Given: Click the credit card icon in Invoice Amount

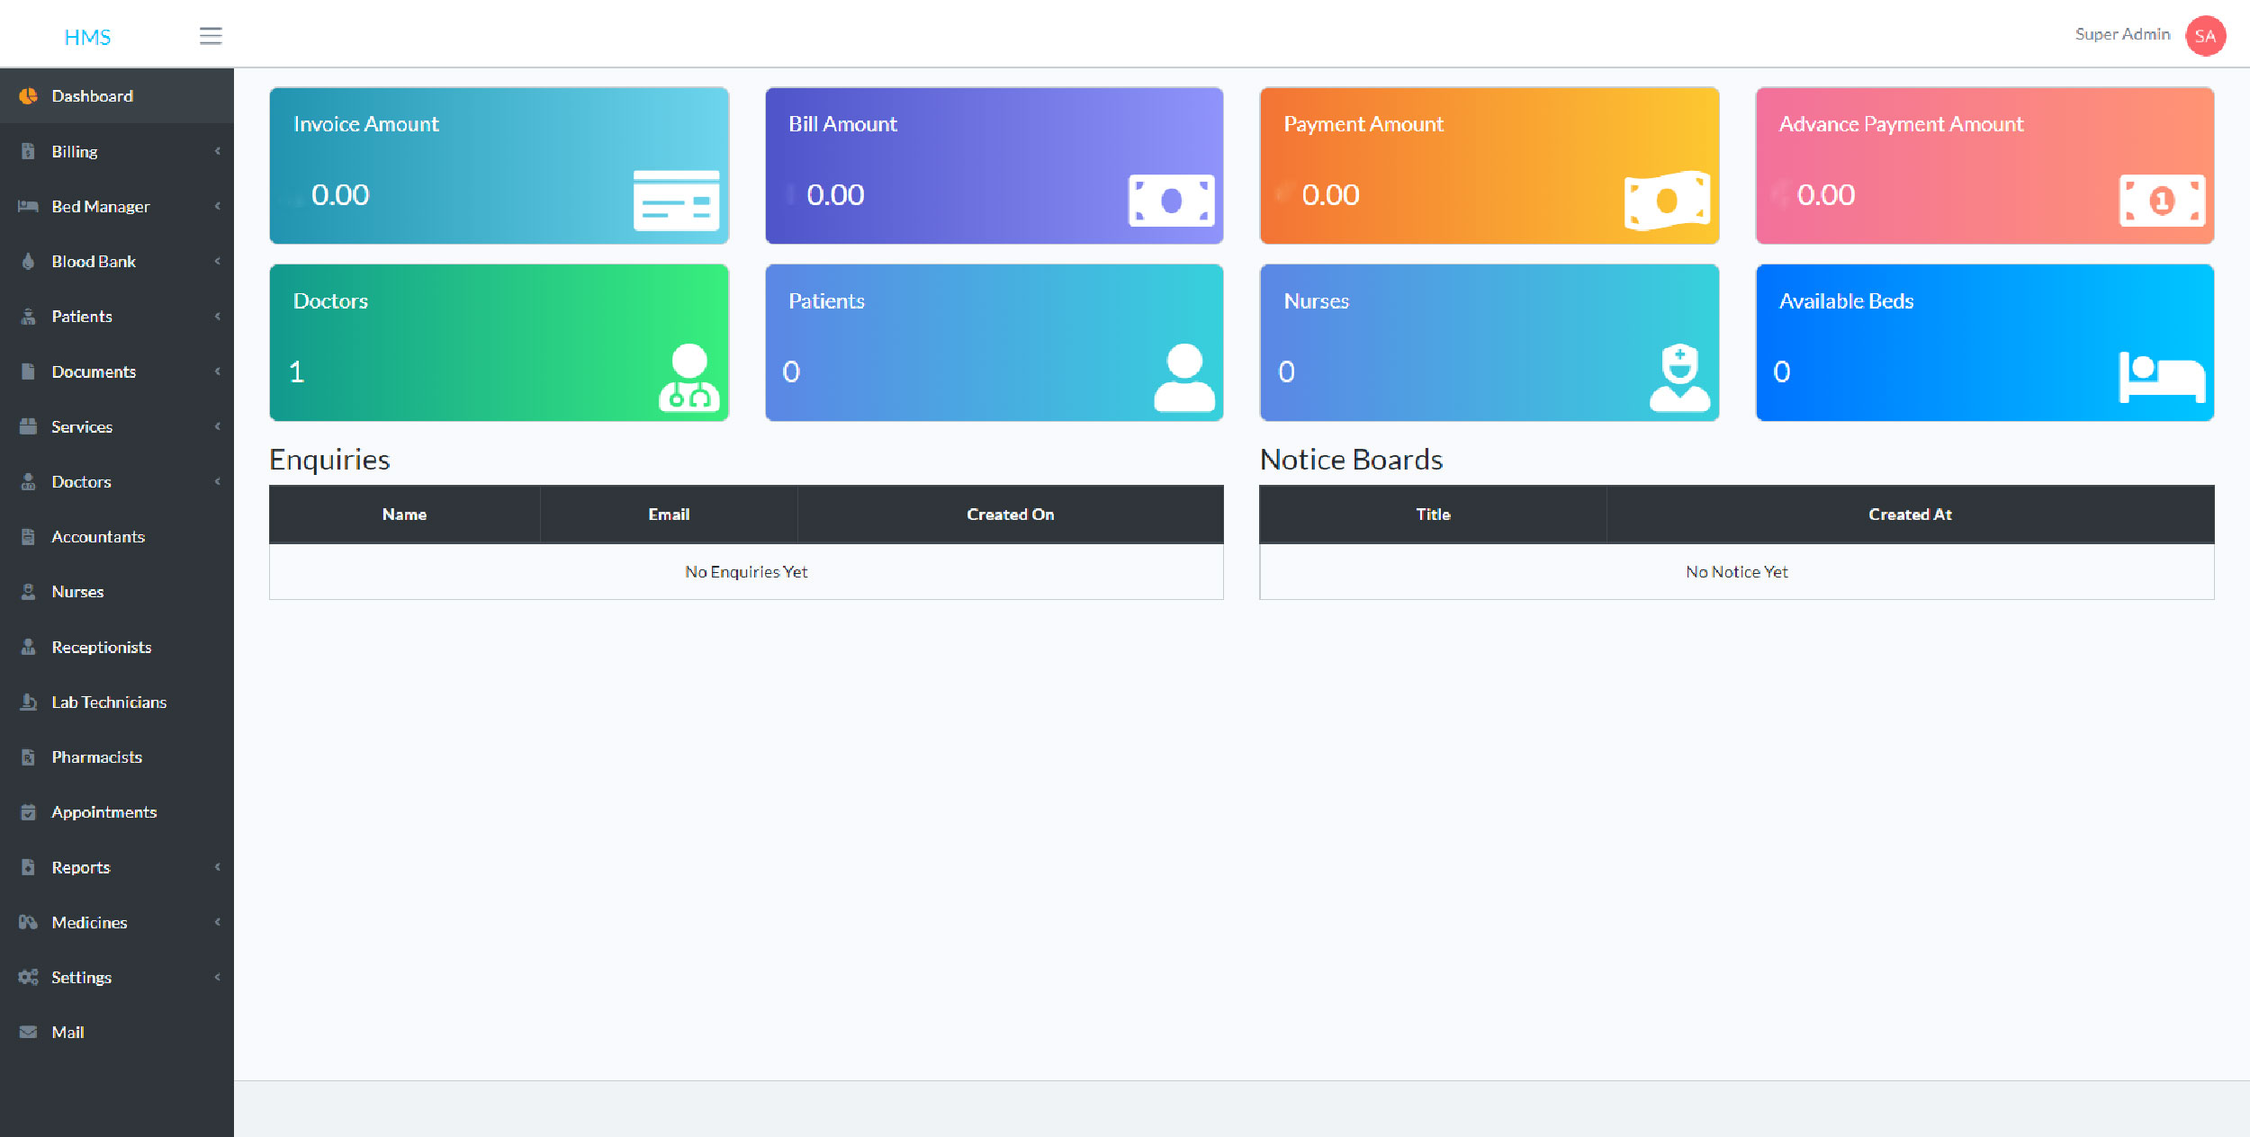Looking at the screenshot, I should (x=676, y=201).
